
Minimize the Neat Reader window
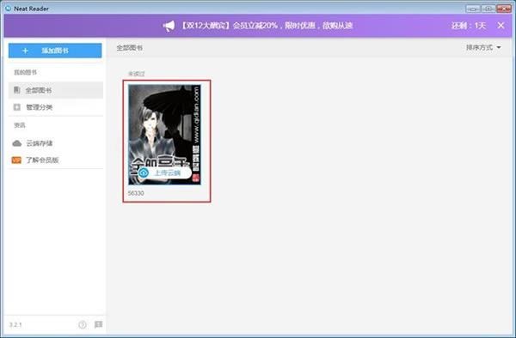(473, 9)
